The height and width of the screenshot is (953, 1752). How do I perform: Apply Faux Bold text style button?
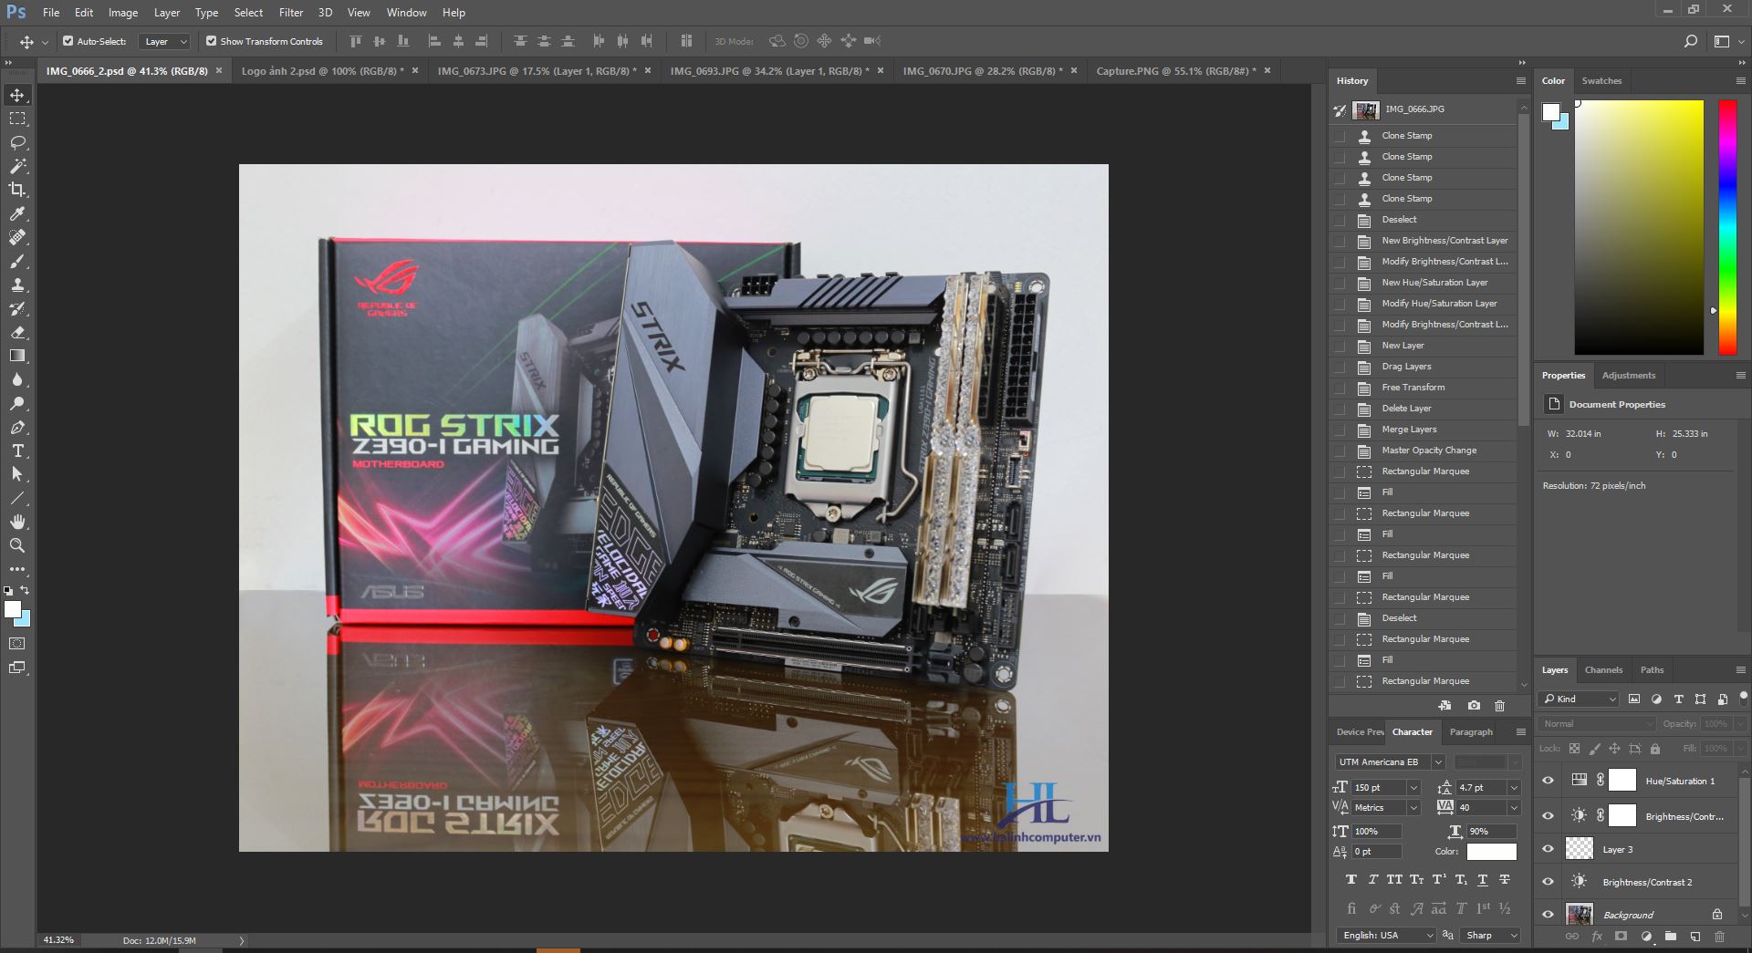point(1350,880)
